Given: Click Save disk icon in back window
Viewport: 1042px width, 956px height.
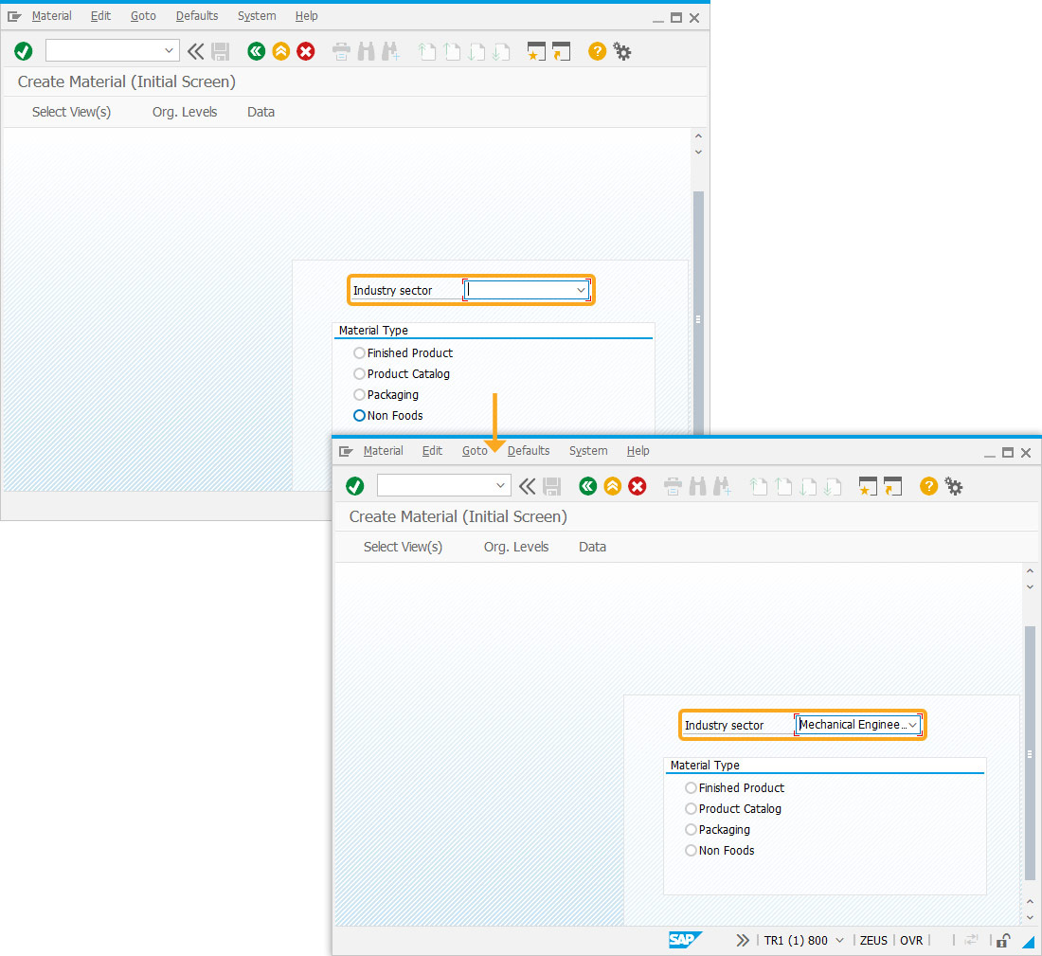Looking at the screenshot, I should (220, 51).
